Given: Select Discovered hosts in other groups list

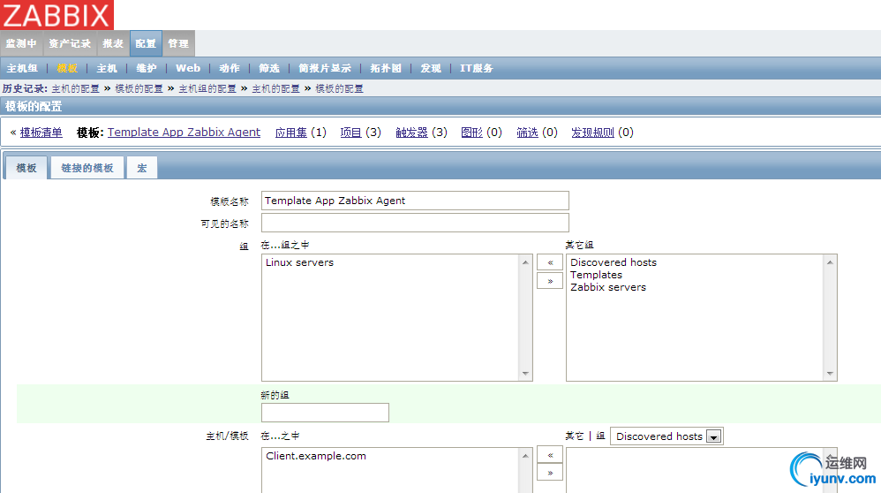Looking at the screenshot, I should (x=614, y=262).
